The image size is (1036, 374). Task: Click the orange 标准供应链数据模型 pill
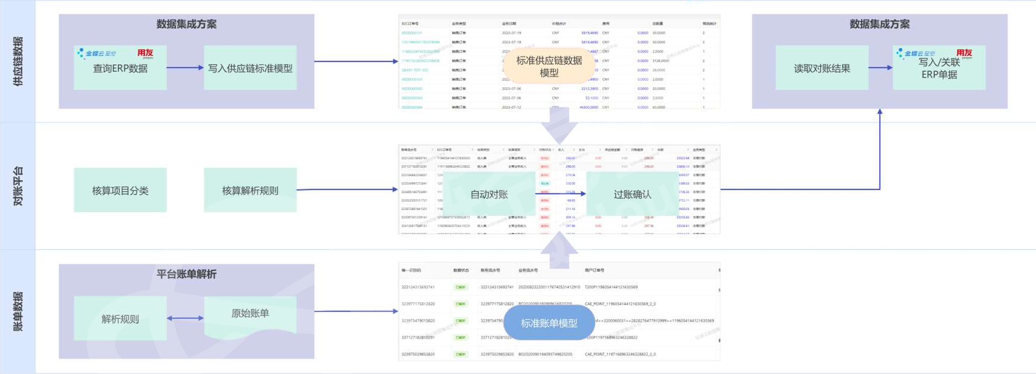point(549,67)
